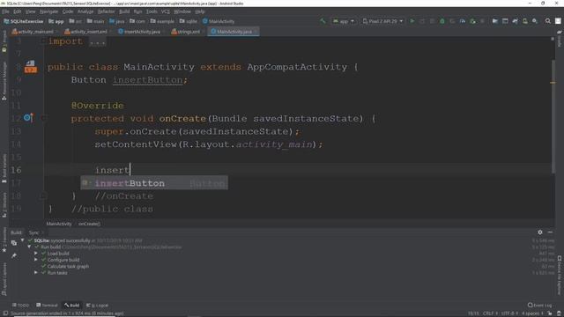Expand the Configure build node

[35, 260]
